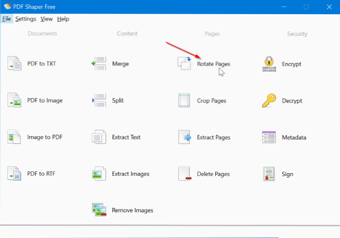Open the Settings menu
Viewport: 340px width, 238px height.
(x=25, y=19)
